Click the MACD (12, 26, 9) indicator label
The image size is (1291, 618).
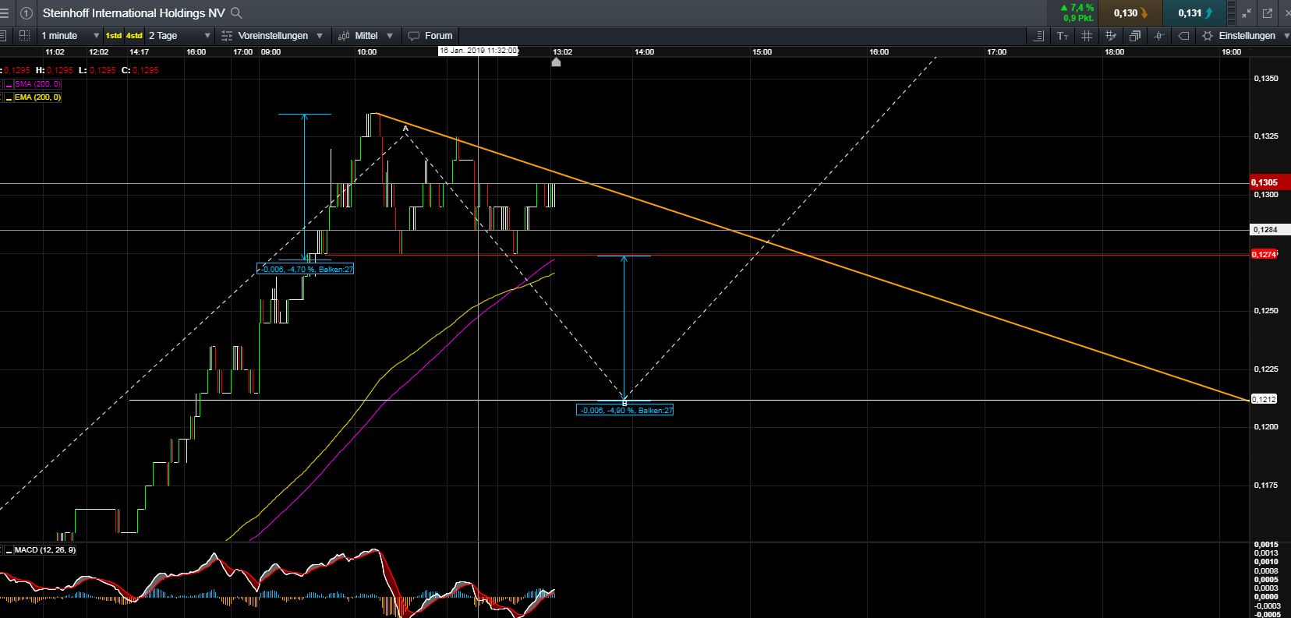[x=45, y=550]
